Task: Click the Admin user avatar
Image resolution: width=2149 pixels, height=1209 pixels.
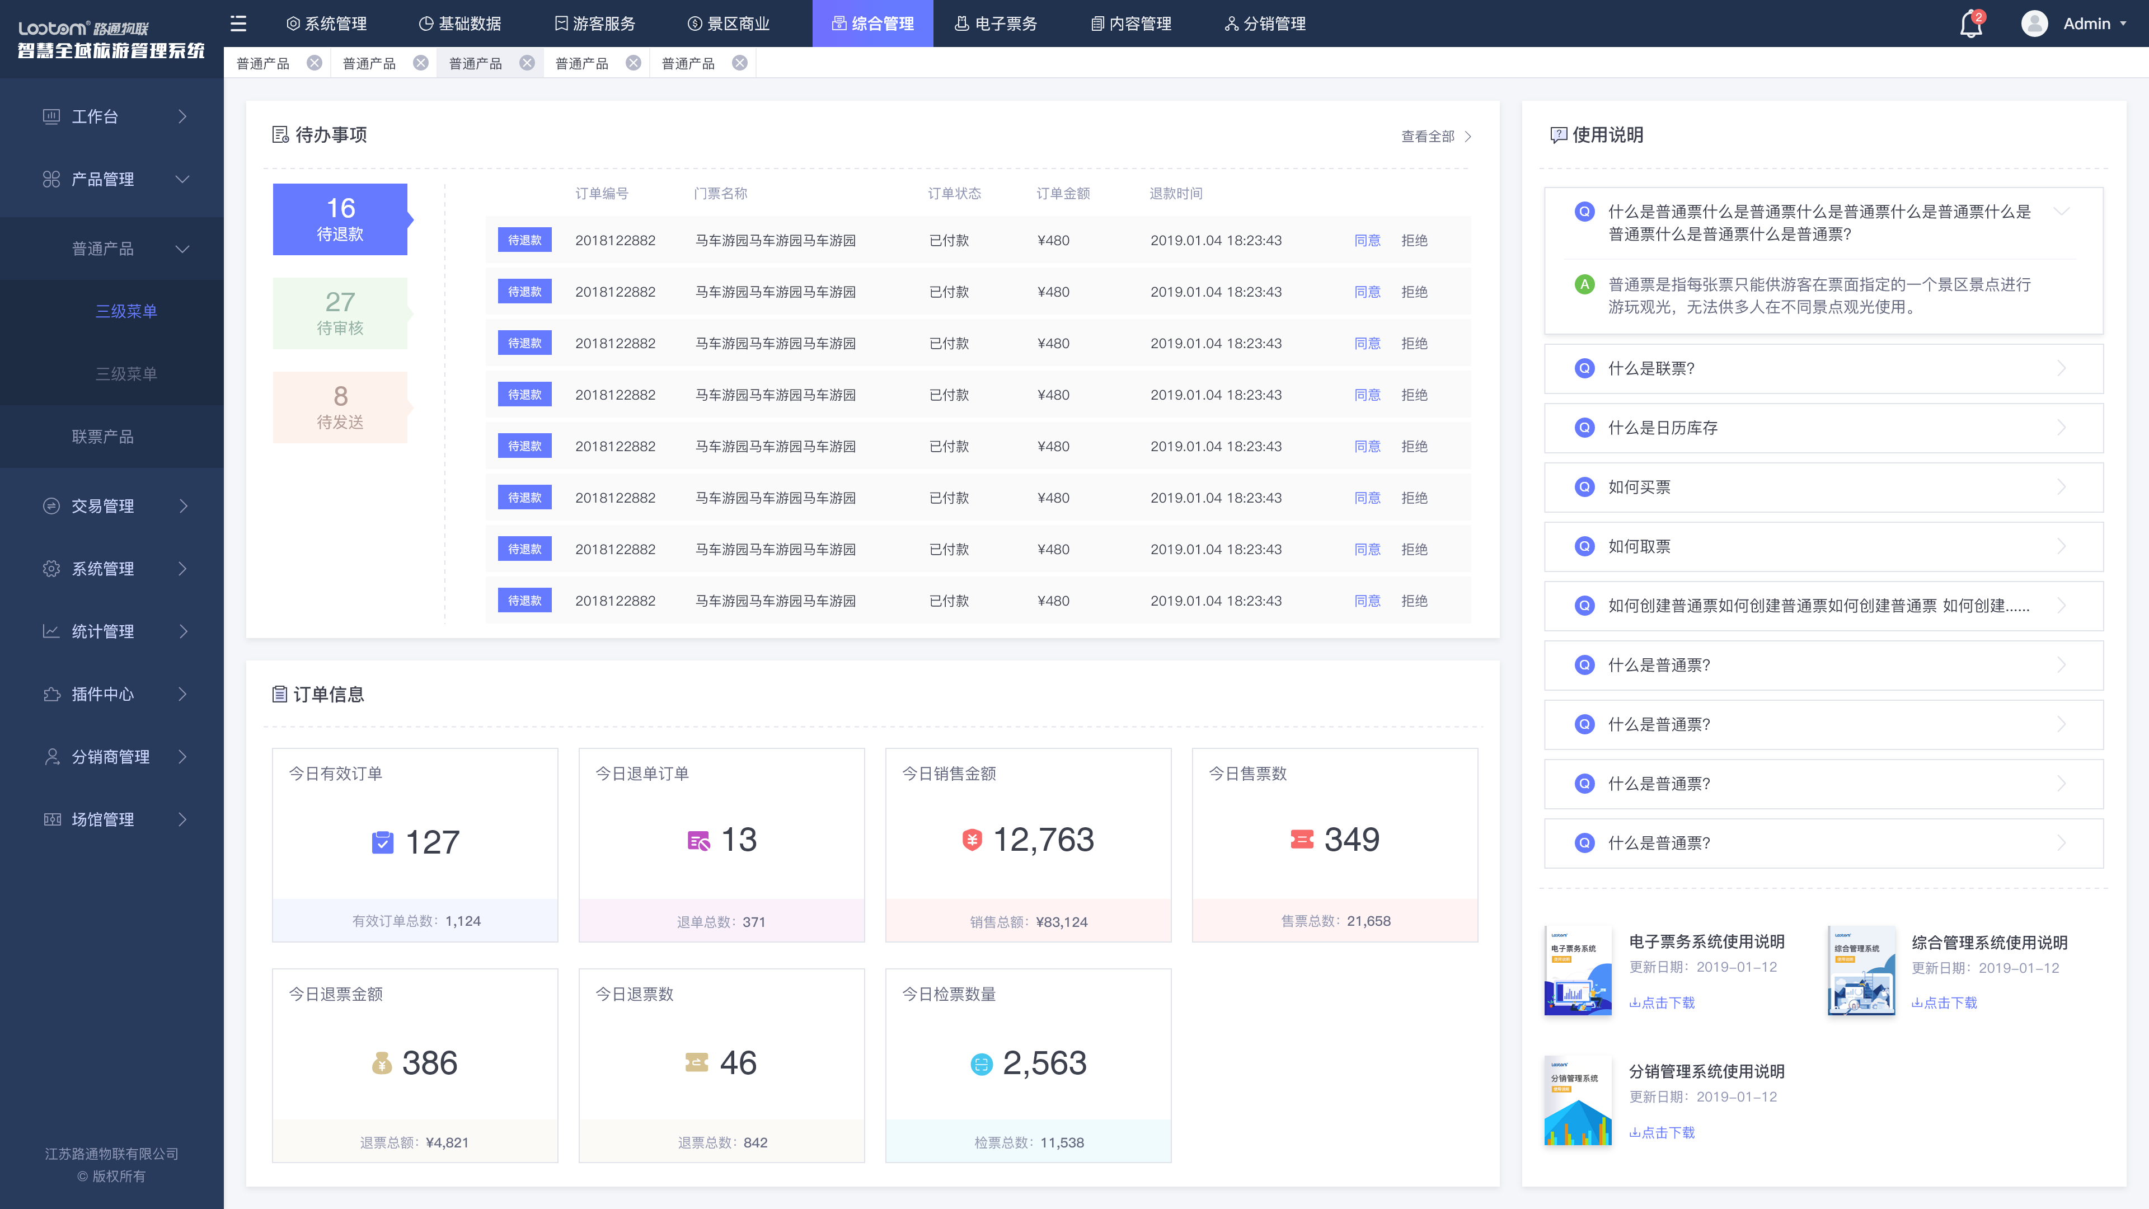Action: [x=2034, y=24]
